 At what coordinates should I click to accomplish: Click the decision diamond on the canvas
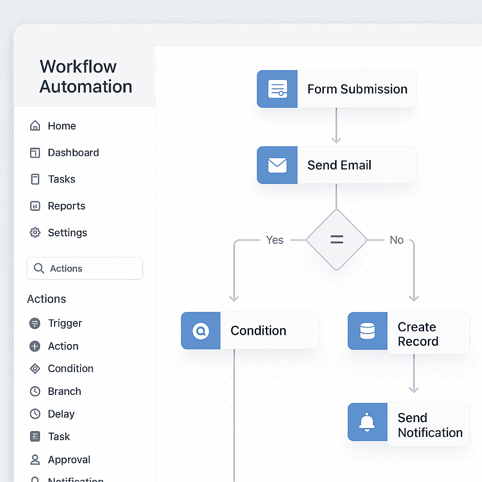coord(336,239)
